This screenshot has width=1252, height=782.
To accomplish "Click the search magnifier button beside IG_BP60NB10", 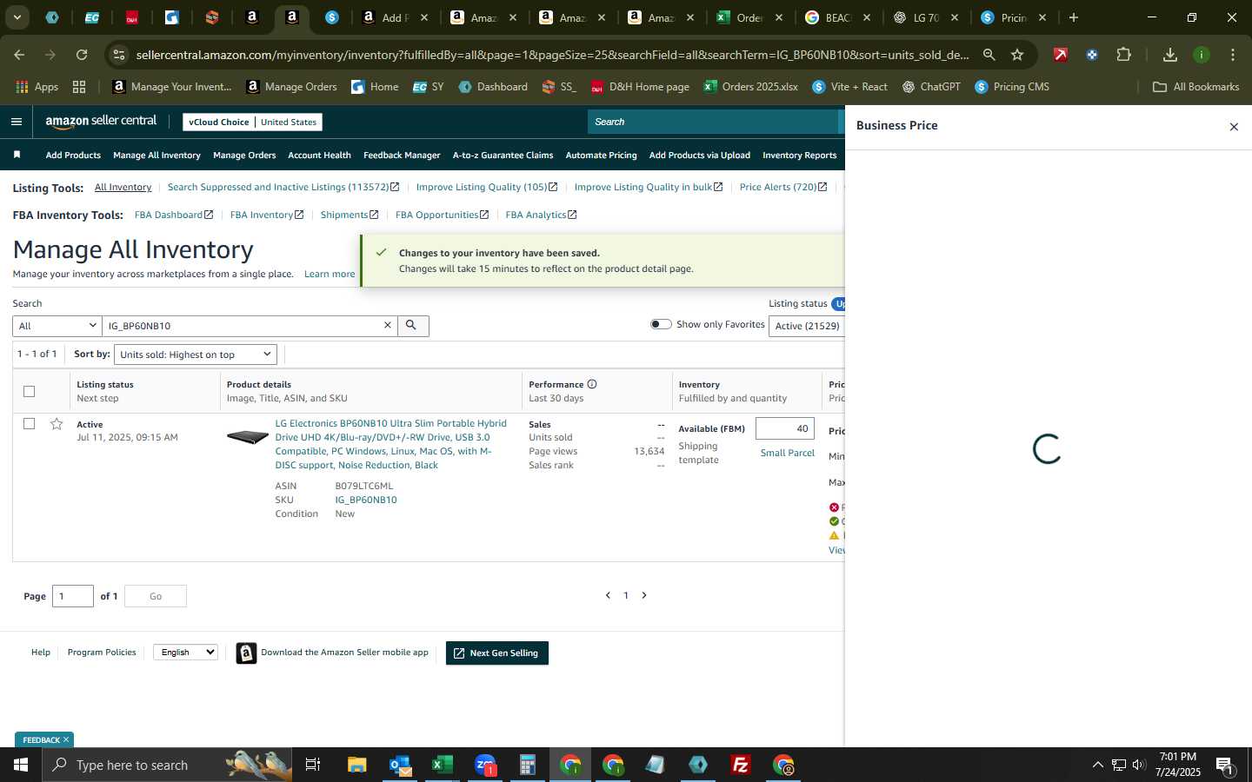I will click(412, 326).
